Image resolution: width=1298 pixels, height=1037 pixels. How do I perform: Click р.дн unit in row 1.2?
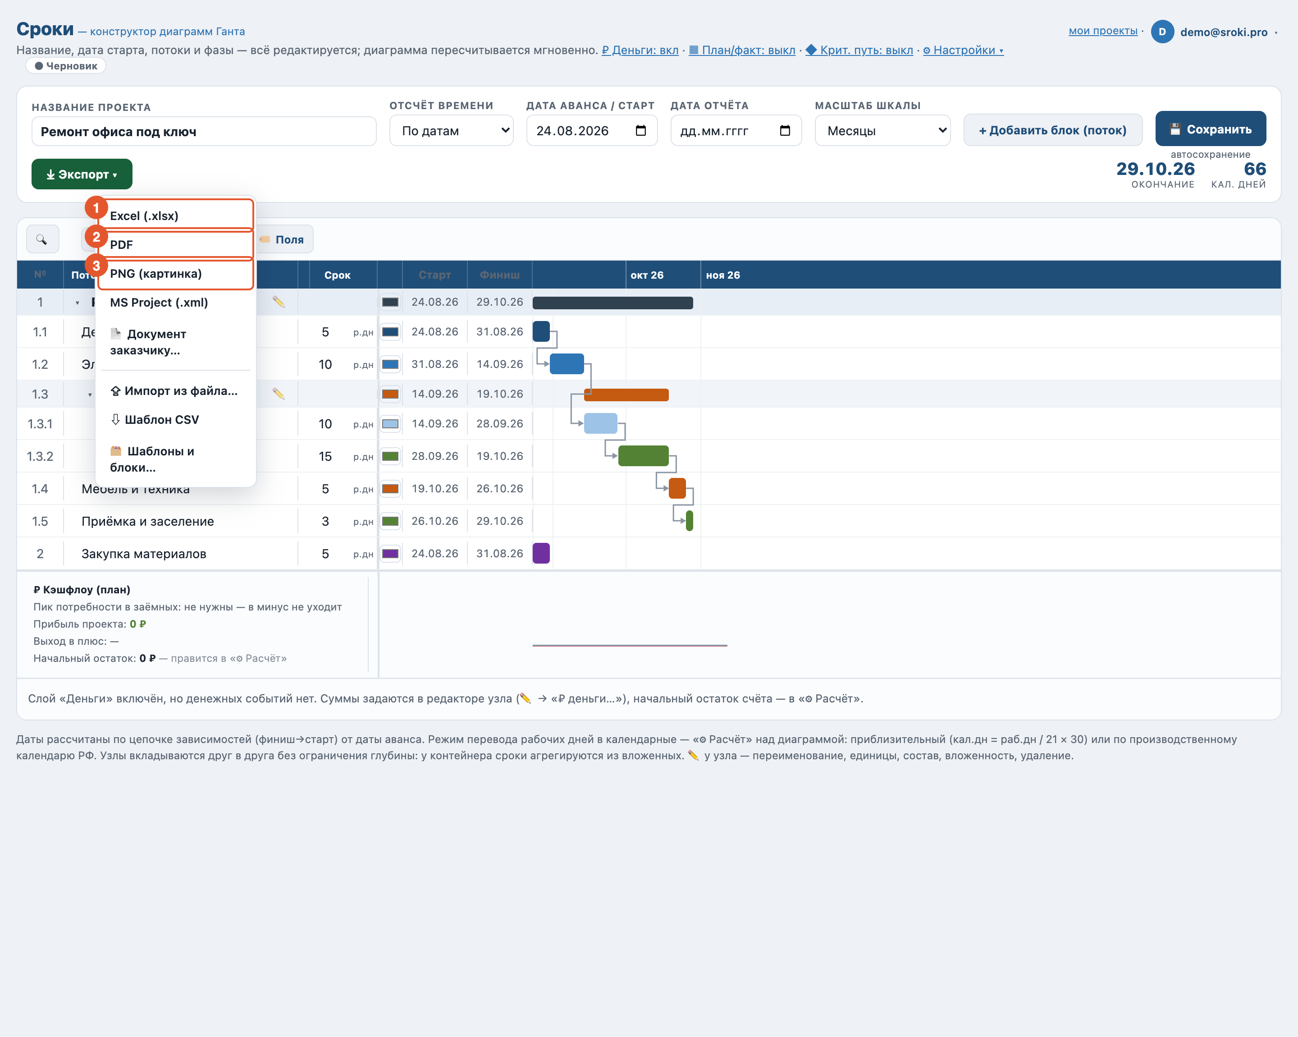click(x=363, y=365)
